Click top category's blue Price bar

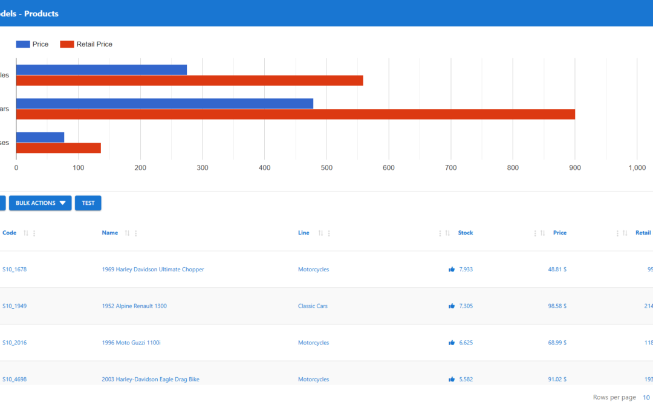point(101,70)
